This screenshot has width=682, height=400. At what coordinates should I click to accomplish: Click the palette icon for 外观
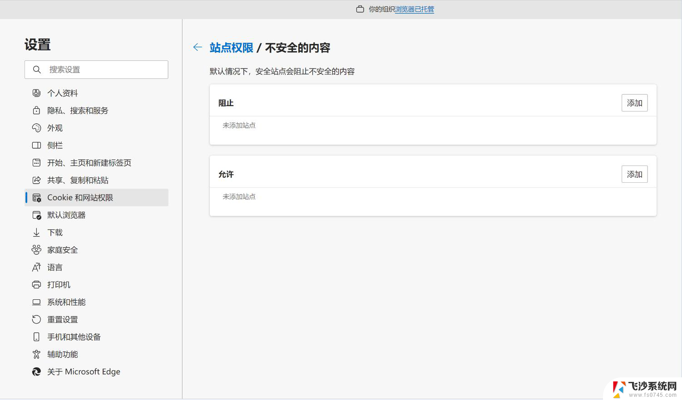click(36, 128)
